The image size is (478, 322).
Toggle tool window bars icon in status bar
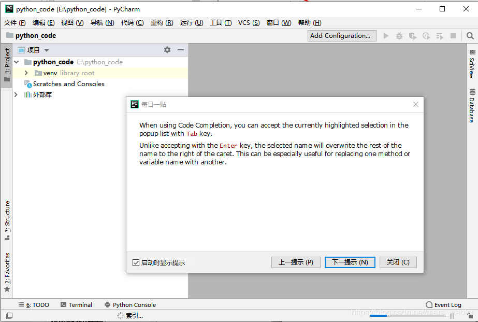[x=9, y=316]
